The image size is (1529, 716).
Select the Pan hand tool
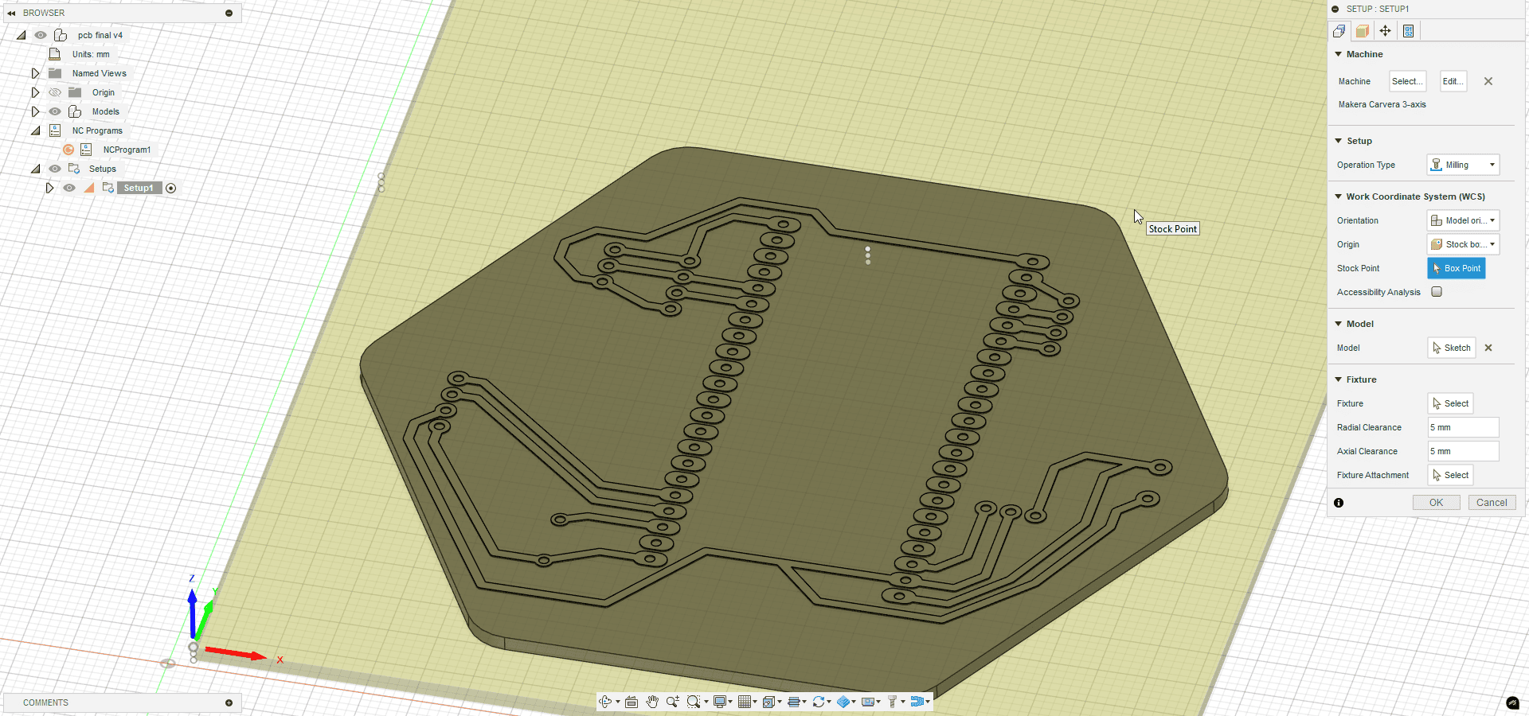[652, 702]
